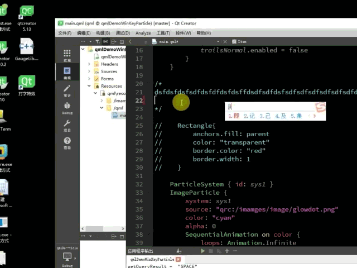Open the 构建(B) menu
The height and width of the screenshot is (268, 357).
click(103, 33)
